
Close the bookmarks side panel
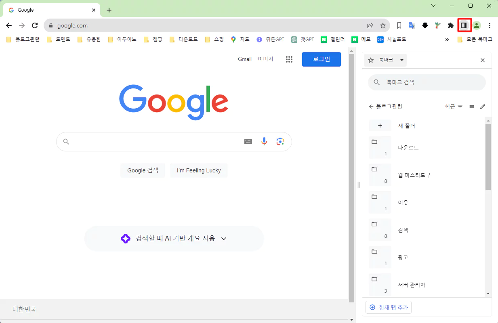pos(483,60)
